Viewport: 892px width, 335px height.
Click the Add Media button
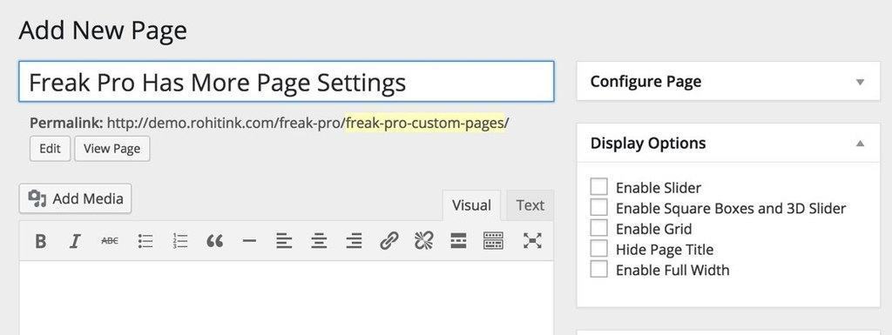coord(75,198)
